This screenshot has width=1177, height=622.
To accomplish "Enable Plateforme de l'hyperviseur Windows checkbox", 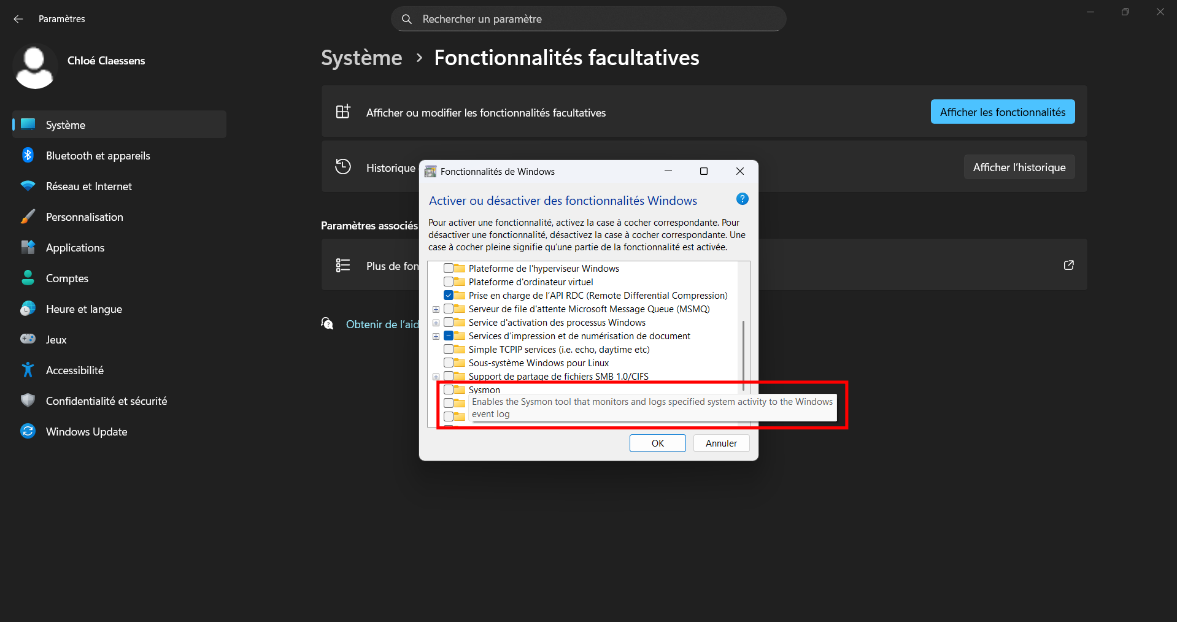I will coord(449,268).
